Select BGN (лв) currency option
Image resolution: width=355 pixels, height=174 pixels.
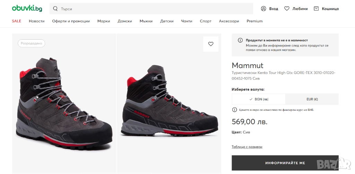[259, 99]
